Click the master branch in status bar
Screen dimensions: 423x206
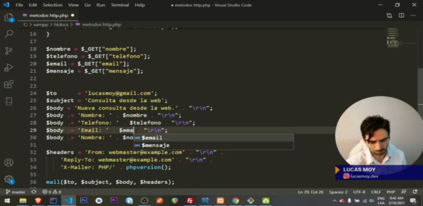tap(15, 192)
